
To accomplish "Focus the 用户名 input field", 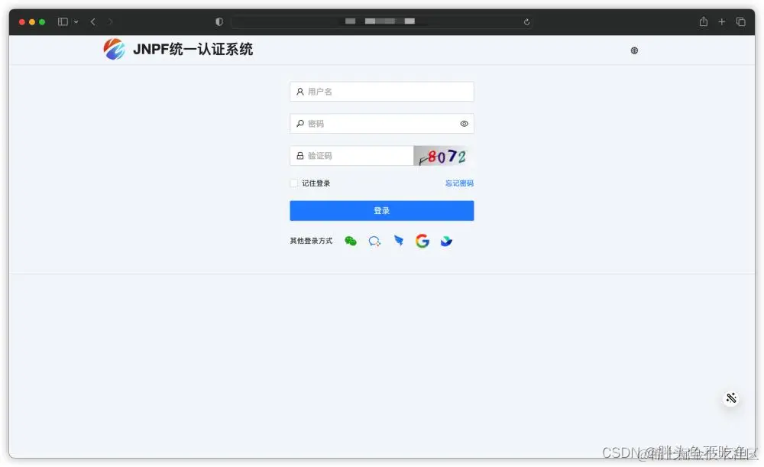I will pyautogui.click(x=381, y=92).
